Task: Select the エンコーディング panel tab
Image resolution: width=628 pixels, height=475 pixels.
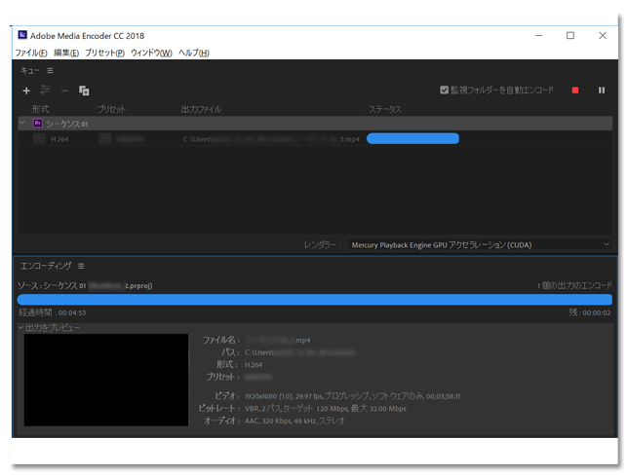Action: tap(46, 266)
